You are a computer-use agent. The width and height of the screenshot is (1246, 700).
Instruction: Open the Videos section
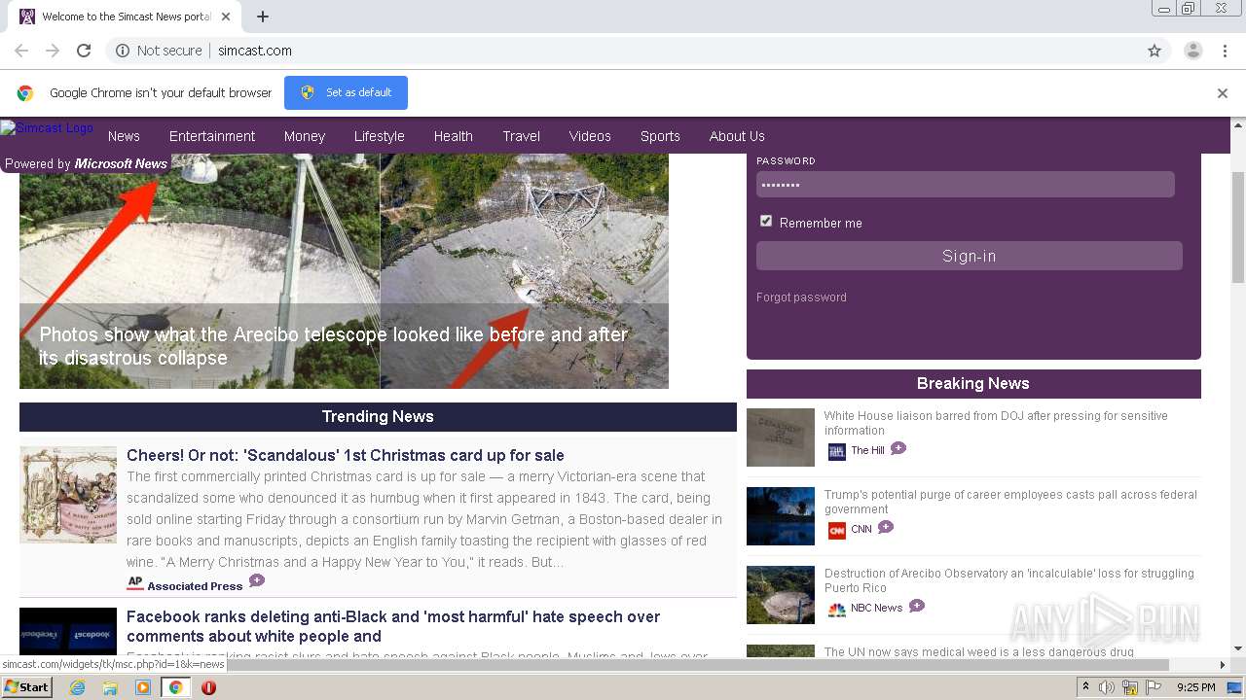(590, 136)
